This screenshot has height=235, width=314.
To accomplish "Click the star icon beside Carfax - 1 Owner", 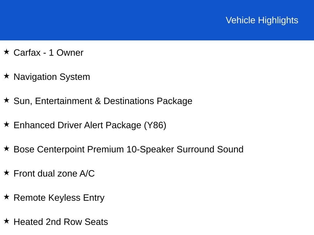I will [6, 52].
